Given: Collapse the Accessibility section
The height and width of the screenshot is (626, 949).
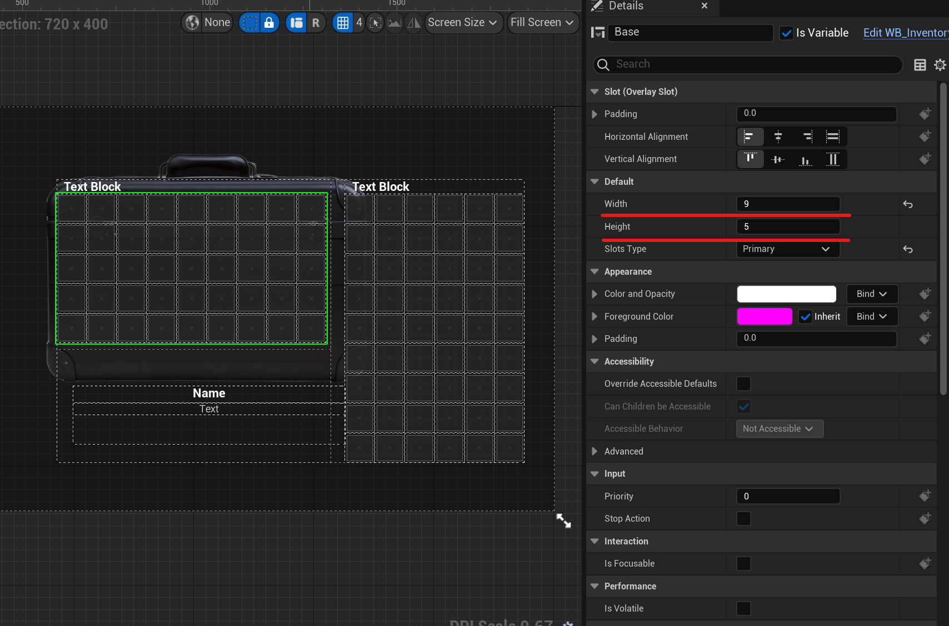Looking at the screenshot, I should tap(595, 361).
